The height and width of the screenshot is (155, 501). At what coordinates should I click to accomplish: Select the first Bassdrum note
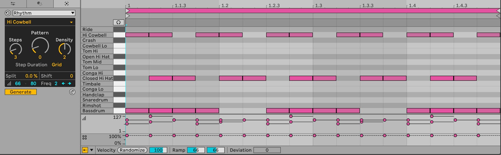click(x=137, y=111)
